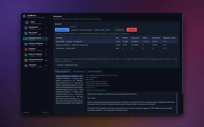The height and width of the screenshot is (127, 204).
Task: Click the 35 (100,0%) delivered cell
Action: 135,45
